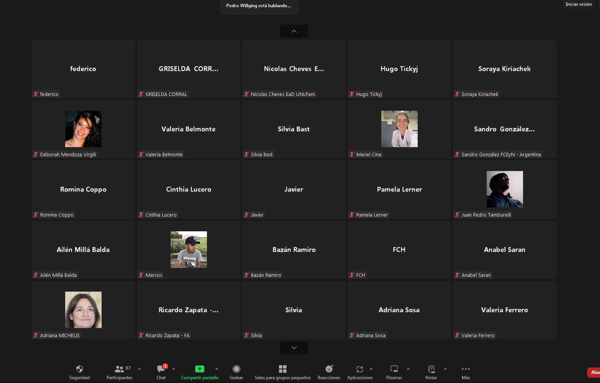
Task: Expand the arrow next to Compartir pantalla
Action: 217,369
